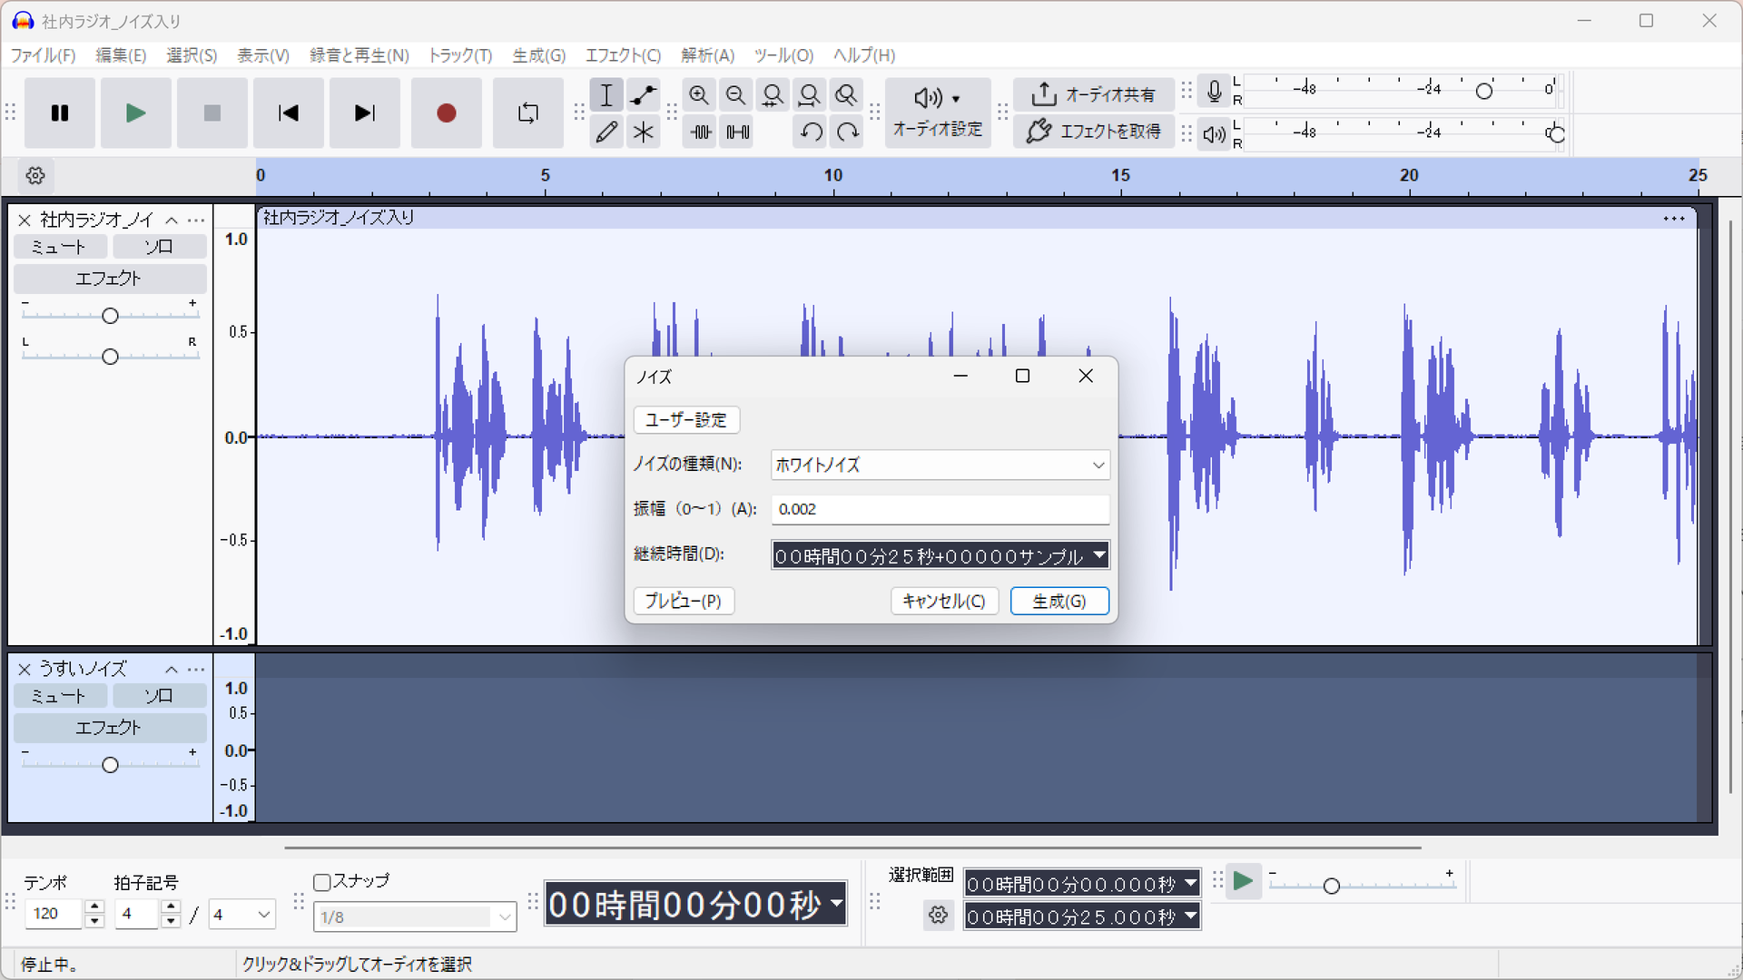Viewport: 1743px width, 980px height.
Task: Click Silence audio selection icon
Action: (737, 132)
